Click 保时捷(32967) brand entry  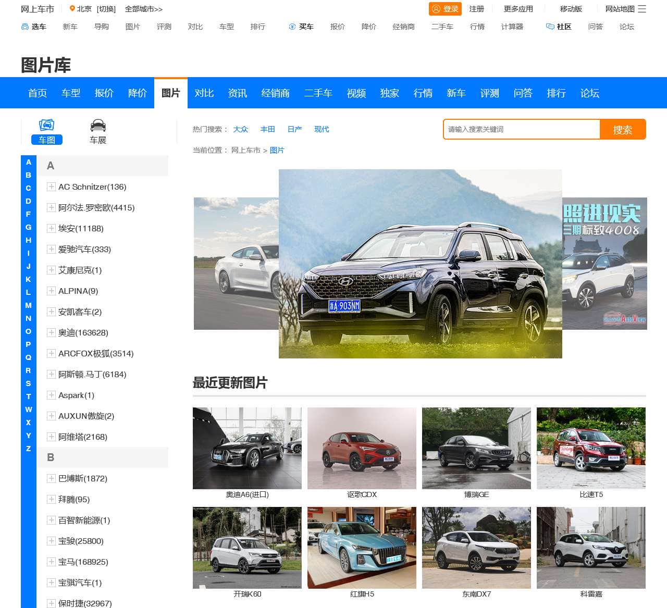(85, 603)
